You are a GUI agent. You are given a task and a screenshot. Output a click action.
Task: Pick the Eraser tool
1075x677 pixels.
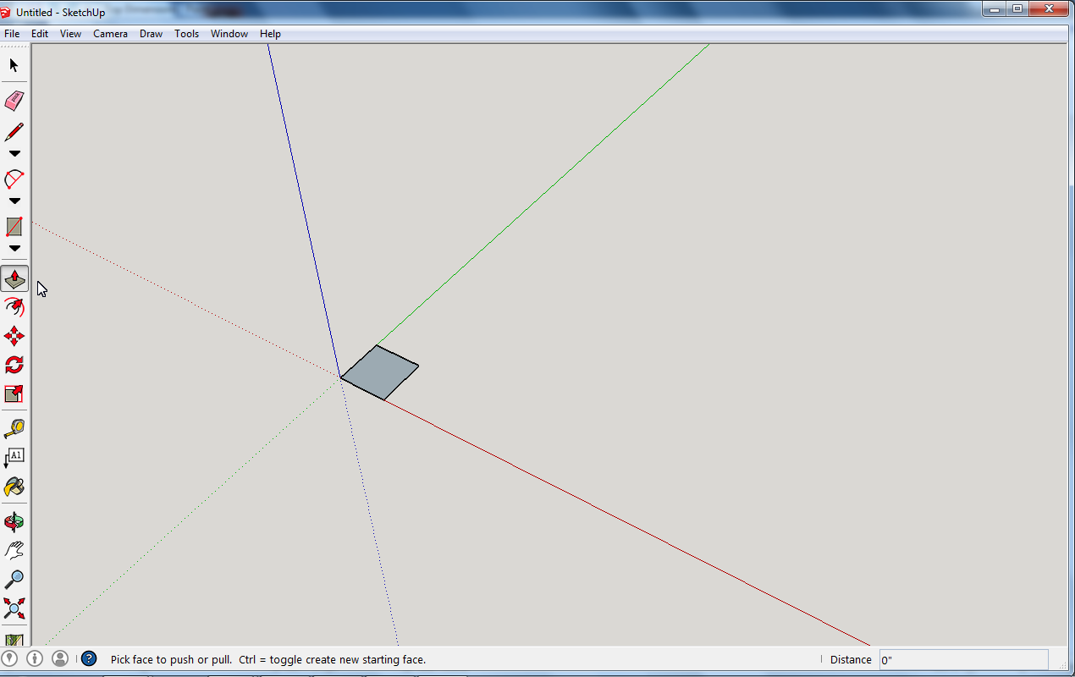[14, 101]
